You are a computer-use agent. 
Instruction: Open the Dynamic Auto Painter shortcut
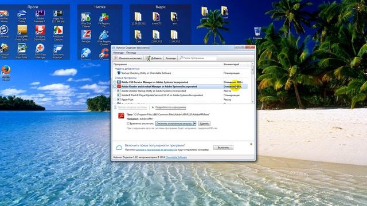[x=22, y=51]
